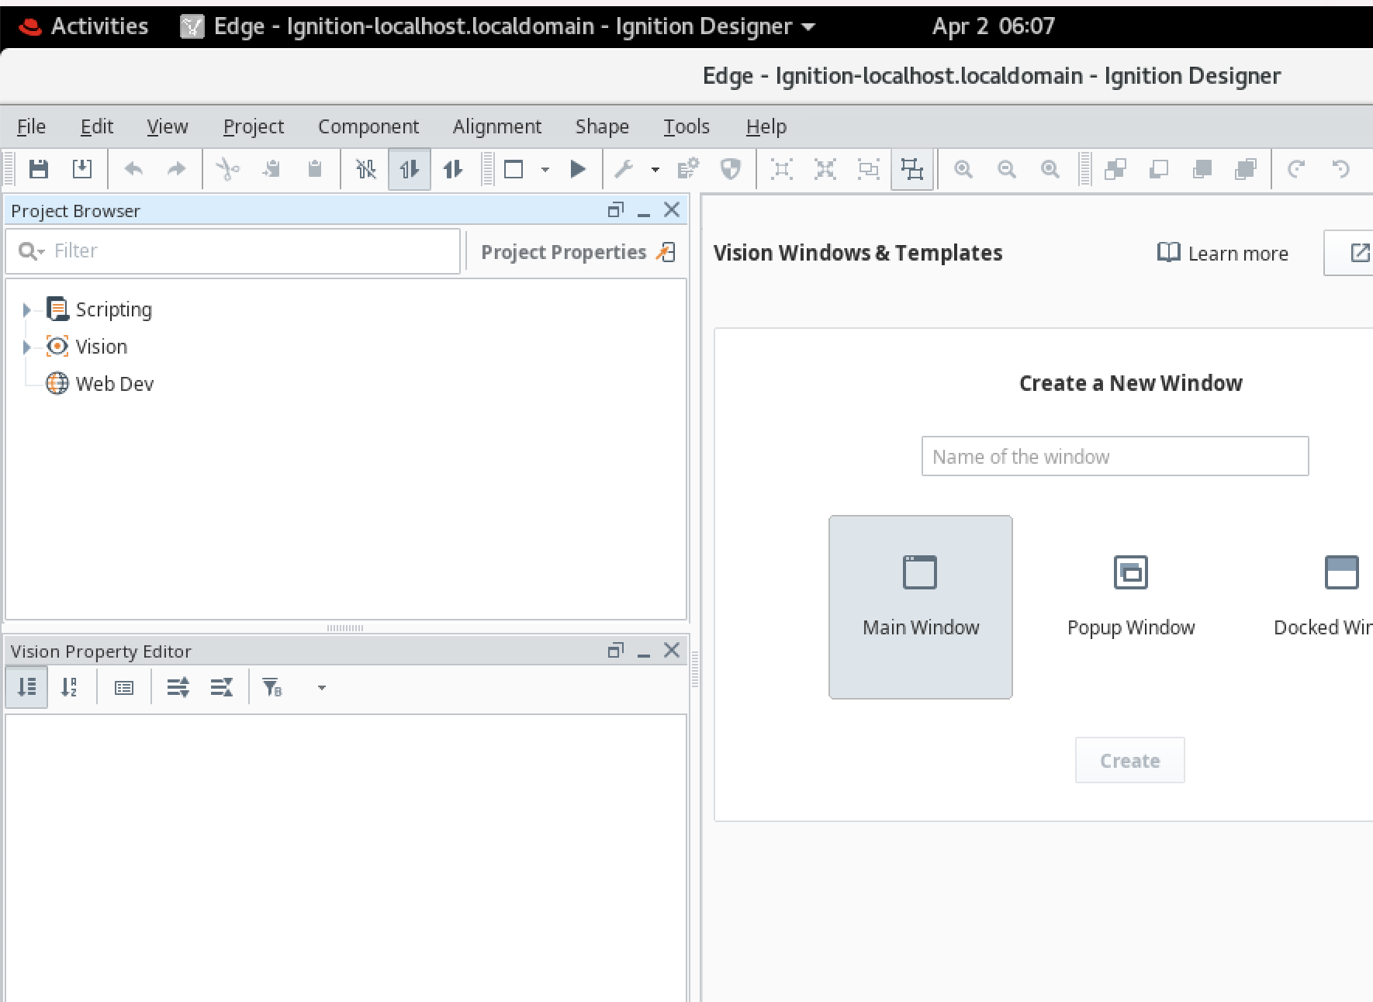Click the Paste clipboard icon
Viewport: 1373px width, 1002px height.
pos(315,169)
